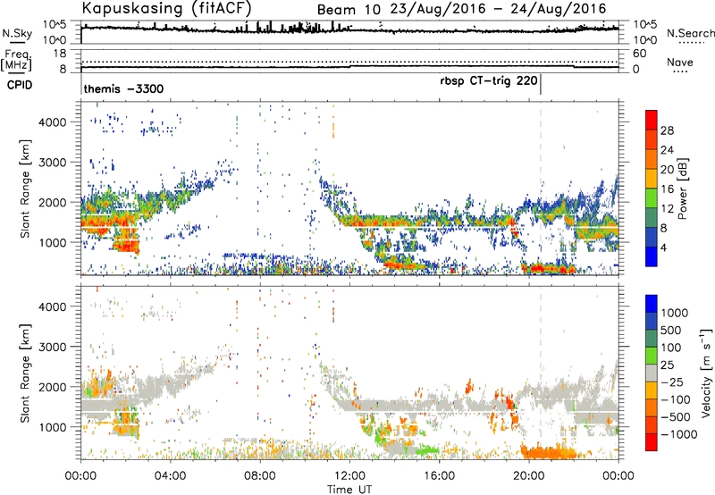Screen dimensions: 715x495
Task: Click the "16" tick label on Power colorbar
Action: tap(667, 189)
